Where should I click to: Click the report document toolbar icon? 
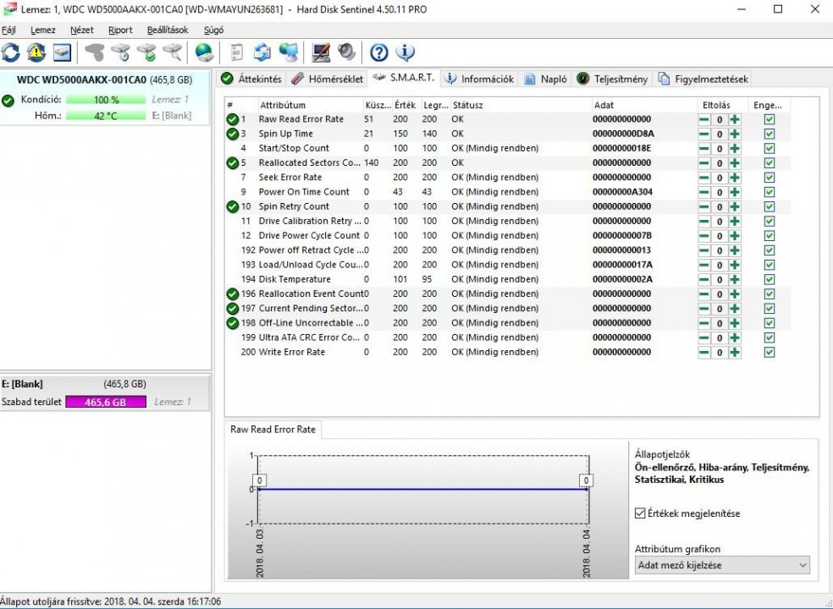pos(237,52)
